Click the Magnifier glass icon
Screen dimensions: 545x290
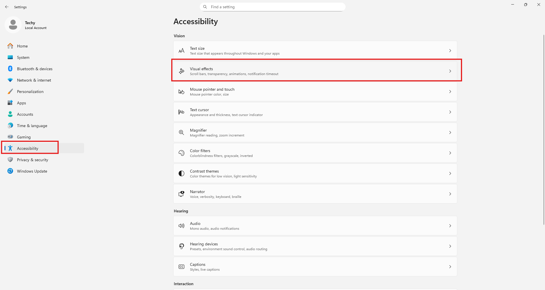(181, 132)
